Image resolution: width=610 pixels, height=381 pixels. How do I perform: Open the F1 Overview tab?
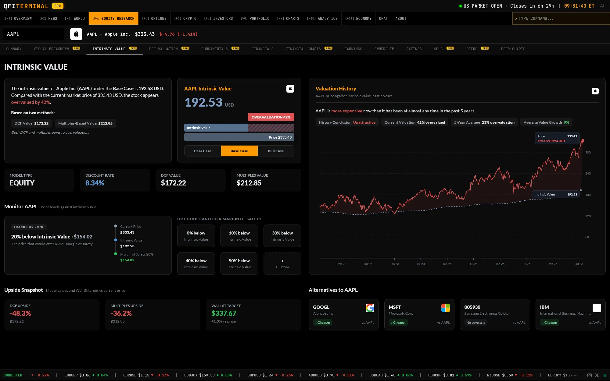18,19
